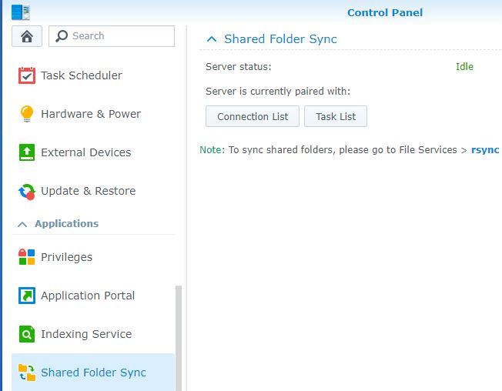The width and height of the screenshot is (502, 391).
Task: Follow the rsync link
Action: (x=485, y=150)
